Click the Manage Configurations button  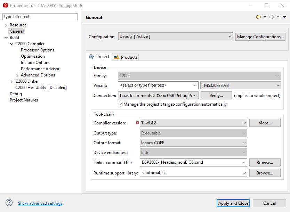pyautogui.click(x=260, y=36)
